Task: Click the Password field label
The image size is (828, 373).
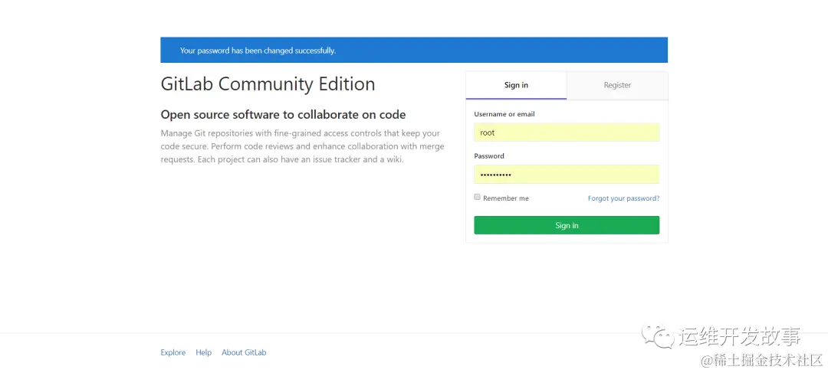Action: (x=489, y=156)
